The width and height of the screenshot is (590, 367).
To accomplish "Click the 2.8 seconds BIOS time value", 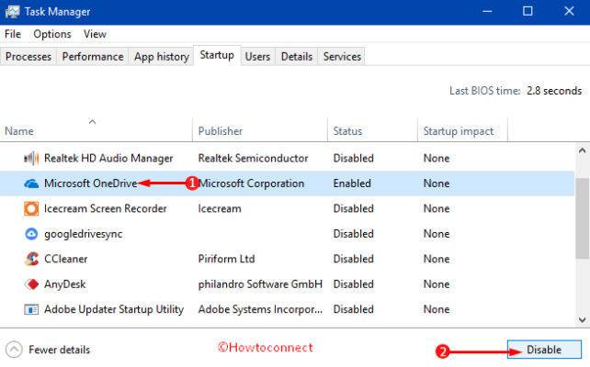I will tap(554, 91).
